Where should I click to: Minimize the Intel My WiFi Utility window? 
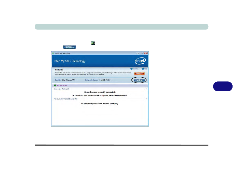tap(138, 53)
